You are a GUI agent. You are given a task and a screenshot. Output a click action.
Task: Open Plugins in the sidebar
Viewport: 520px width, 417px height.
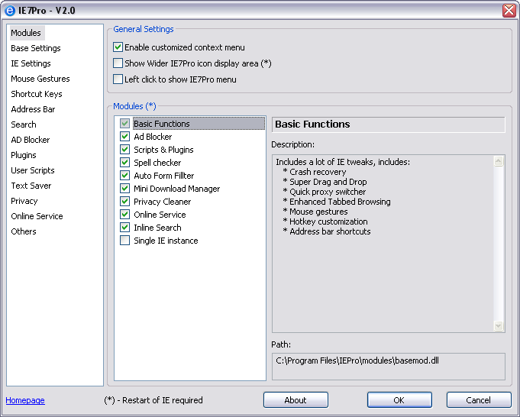click(24, 155)
